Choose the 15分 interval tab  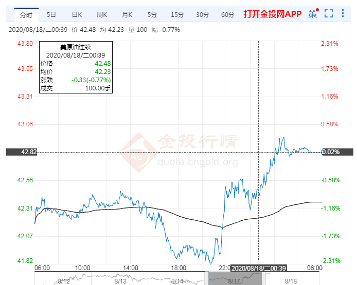coord(177,14)
